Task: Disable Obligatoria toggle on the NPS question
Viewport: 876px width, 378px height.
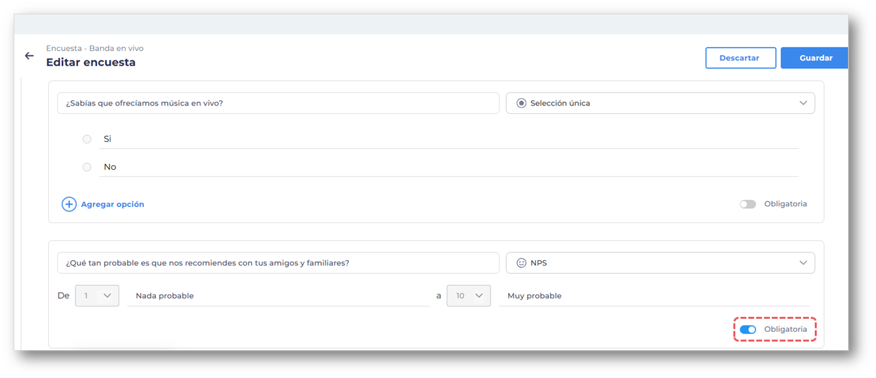Action: [748, 330]
